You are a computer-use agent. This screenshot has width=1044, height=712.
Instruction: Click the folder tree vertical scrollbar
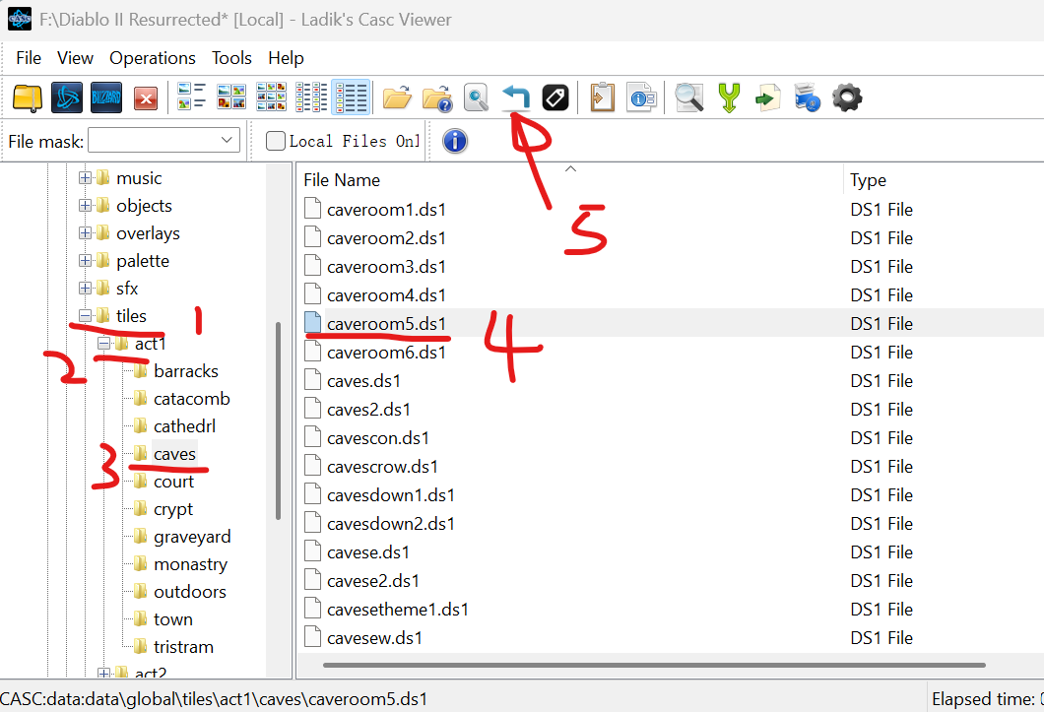point(279,421)
